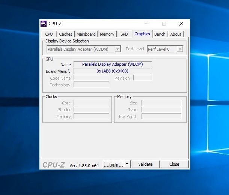Close the CPU-Z window with X

181,24
